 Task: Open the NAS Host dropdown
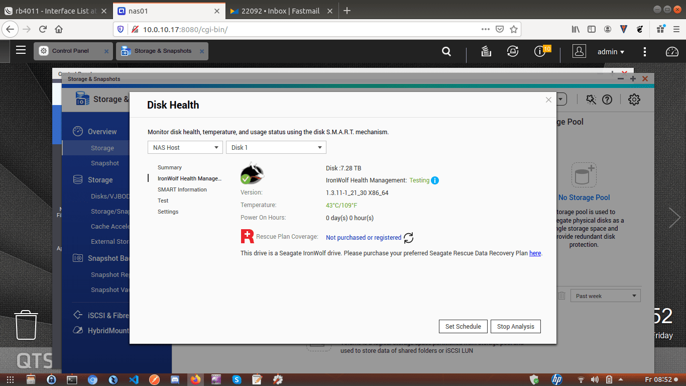[x=185, y=147]
